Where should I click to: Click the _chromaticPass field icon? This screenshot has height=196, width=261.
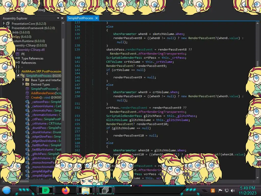click(x=28, y=110)
